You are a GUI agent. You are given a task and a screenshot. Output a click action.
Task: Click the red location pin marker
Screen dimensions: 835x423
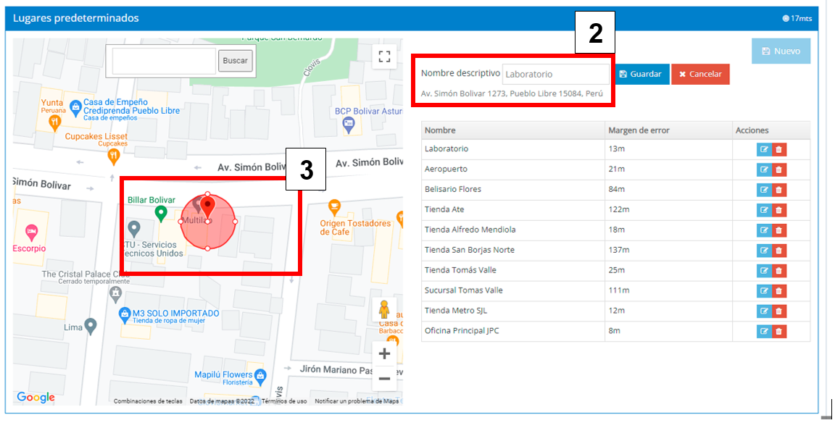(207, 206)
